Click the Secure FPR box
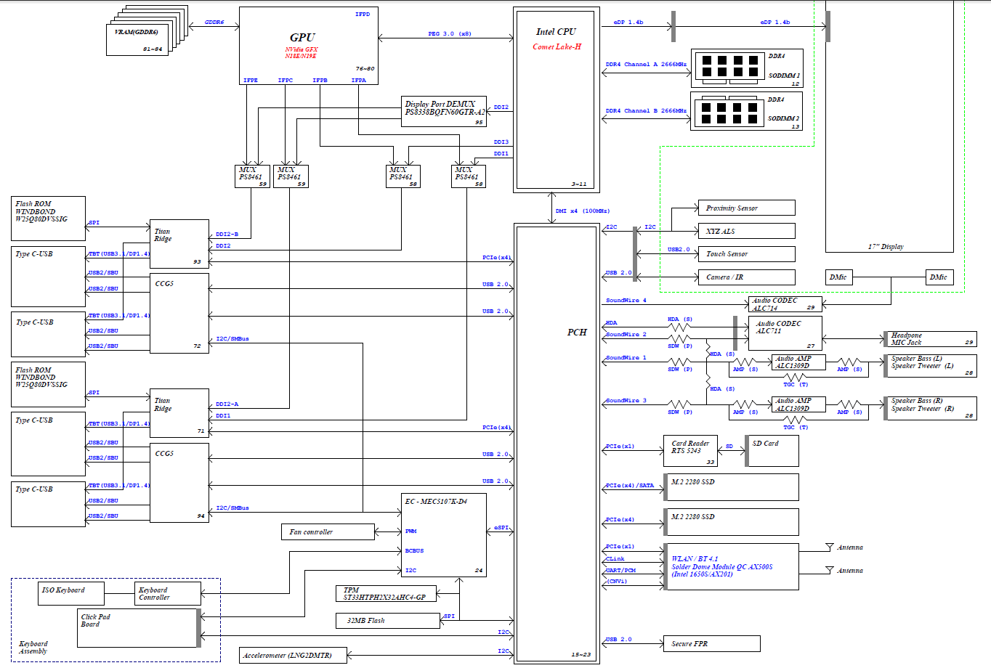 [x=711, y=644]
